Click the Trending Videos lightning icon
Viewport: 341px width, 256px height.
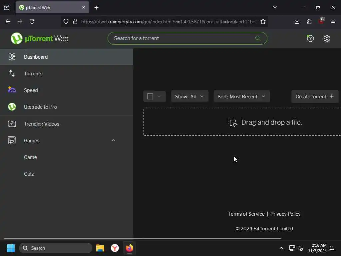(x=12, y=124)
